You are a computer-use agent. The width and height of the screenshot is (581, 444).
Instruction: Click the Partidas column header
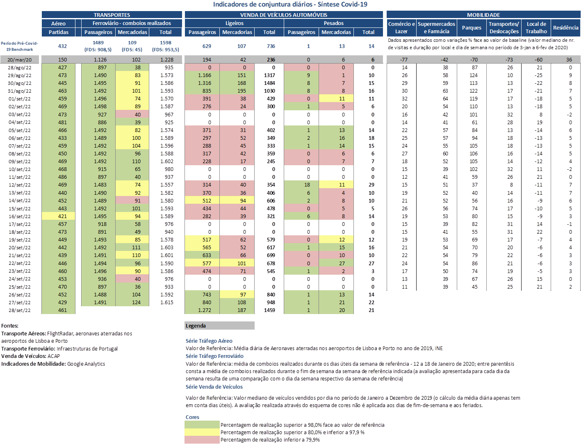[59, 32]
